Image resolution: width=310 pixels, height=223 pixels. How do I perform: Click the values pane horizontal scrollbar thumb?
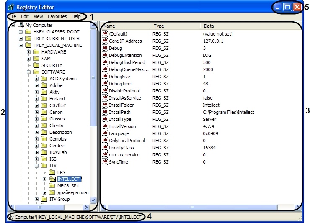point(192,207)
